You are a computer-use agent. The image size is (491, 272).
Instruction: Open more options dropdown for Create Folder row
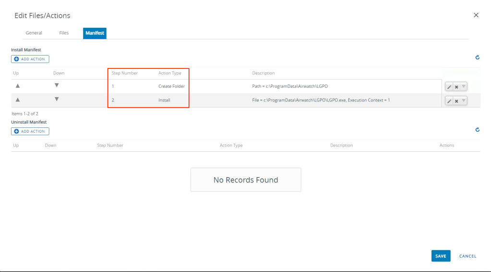coord(463,87)
